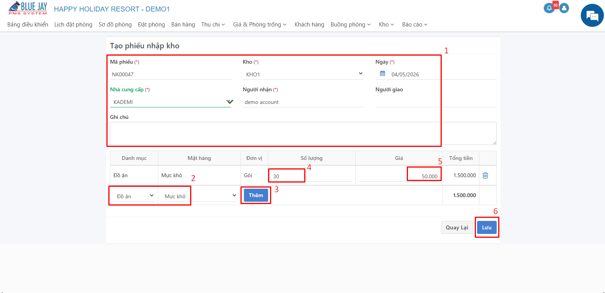Open Lịch đặt phòng page
Image resolution: width=605 pixels, height=293 pixels.
[x=73, y=25]
